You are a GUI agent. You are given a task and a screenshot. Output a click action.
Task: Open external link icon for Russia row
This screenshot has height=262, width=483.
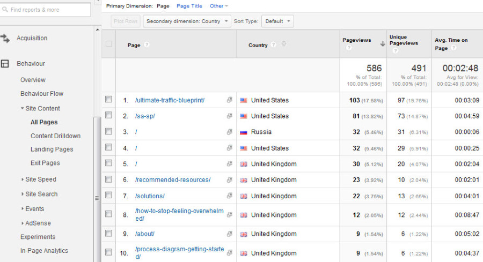point(230,132)
